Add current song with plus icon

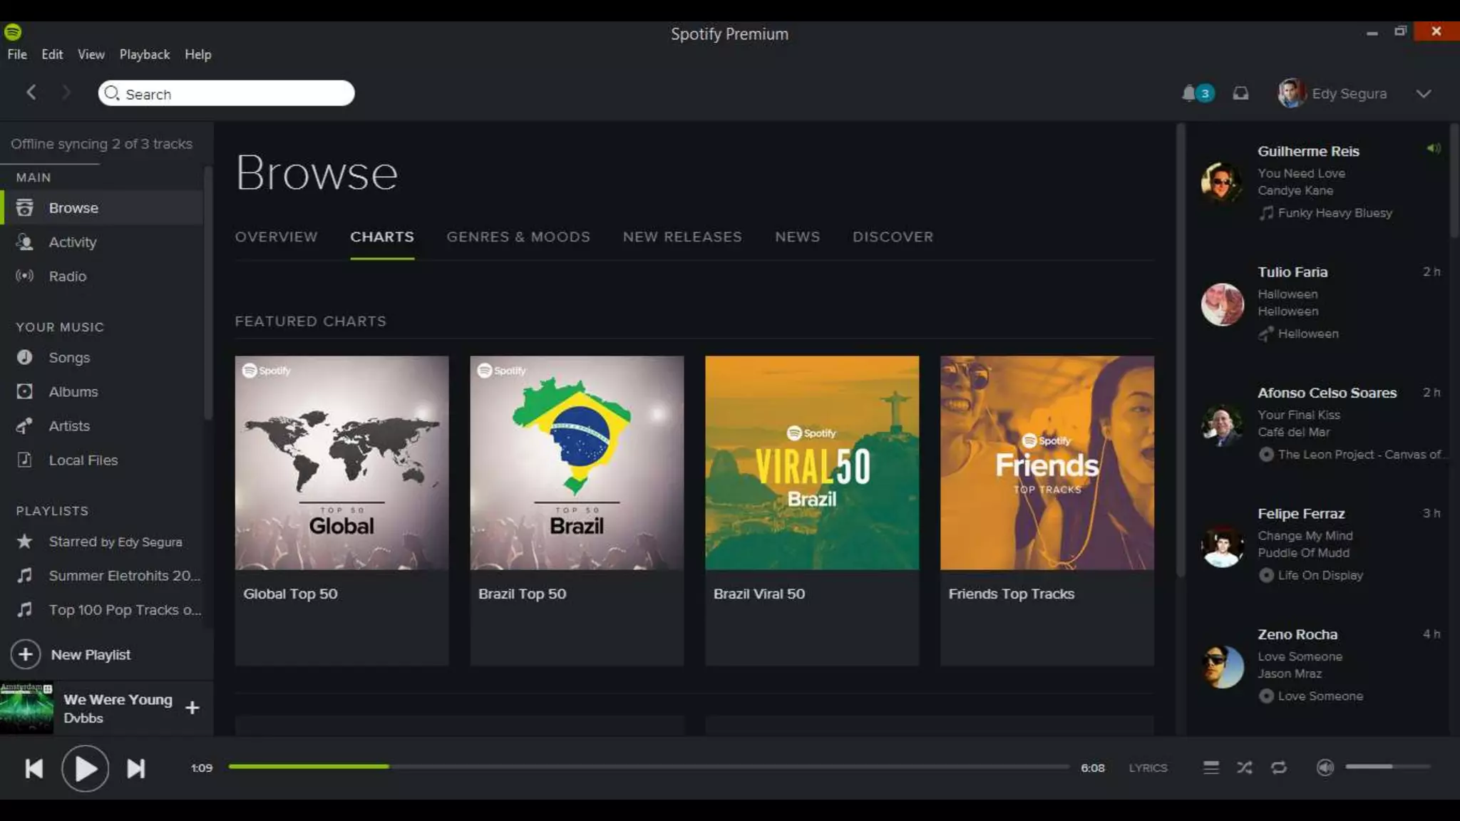(192, 708)
